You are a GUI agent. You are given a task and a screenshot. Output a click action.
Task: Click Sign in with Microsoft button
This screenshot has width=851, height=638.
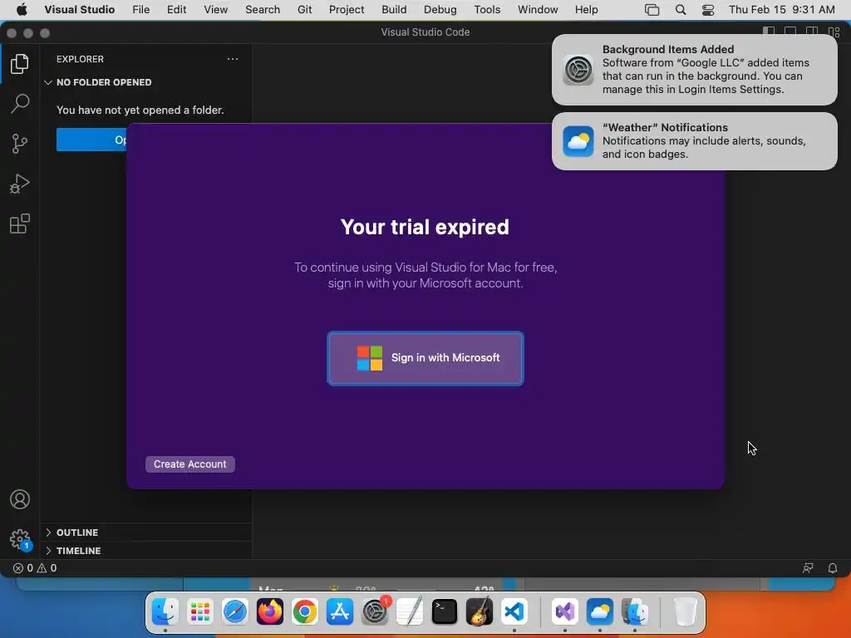(x=425, y=358)
